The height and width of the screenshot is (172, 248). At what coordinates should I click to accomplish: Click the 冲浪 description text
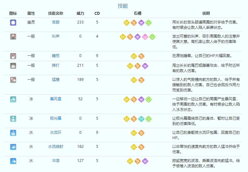point(206,163)
